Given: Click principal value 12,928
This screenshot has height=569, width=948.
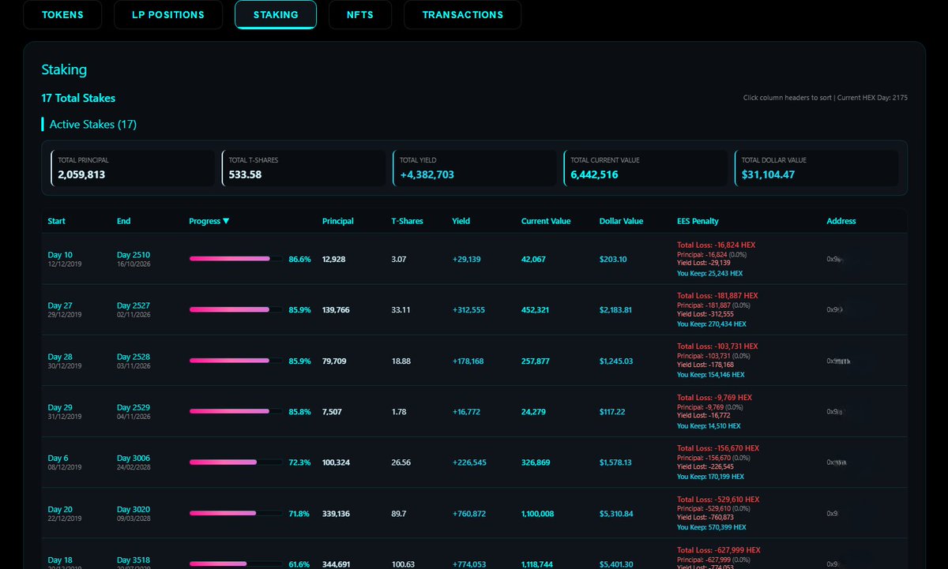Looking at the screenshot, I should (x=334, y=259).
